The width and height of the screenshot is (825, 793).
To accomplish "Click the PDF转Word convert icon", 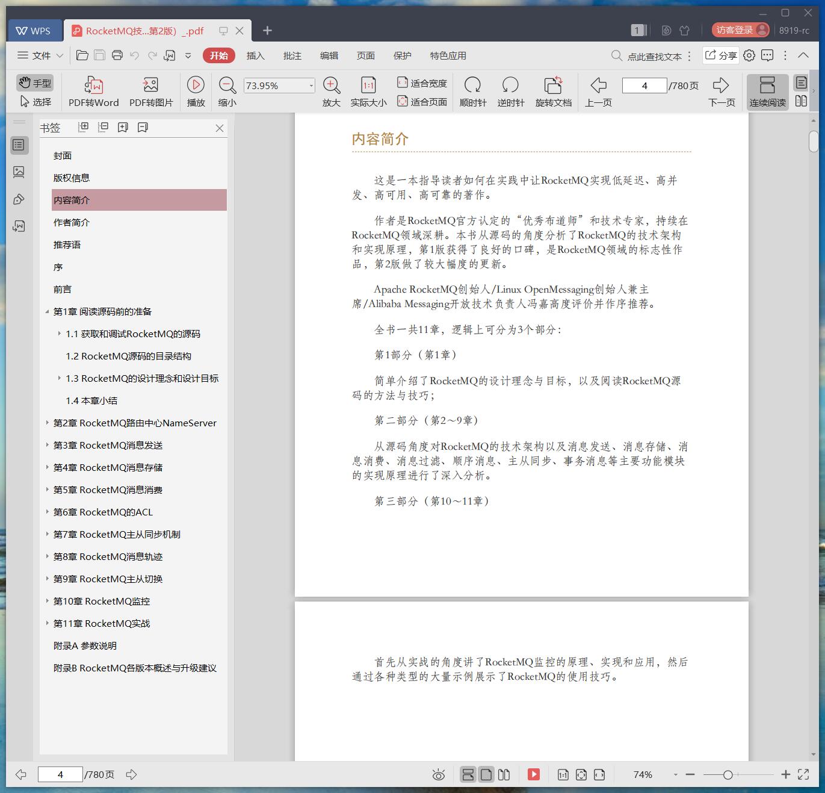I will pyautogui.click(x=93, y=85).
